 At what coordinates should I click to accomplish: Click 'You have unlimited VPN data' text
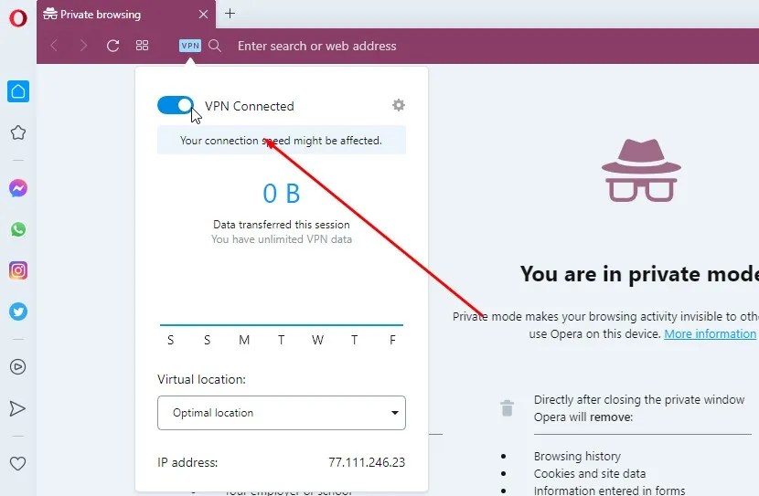point(282,239)
